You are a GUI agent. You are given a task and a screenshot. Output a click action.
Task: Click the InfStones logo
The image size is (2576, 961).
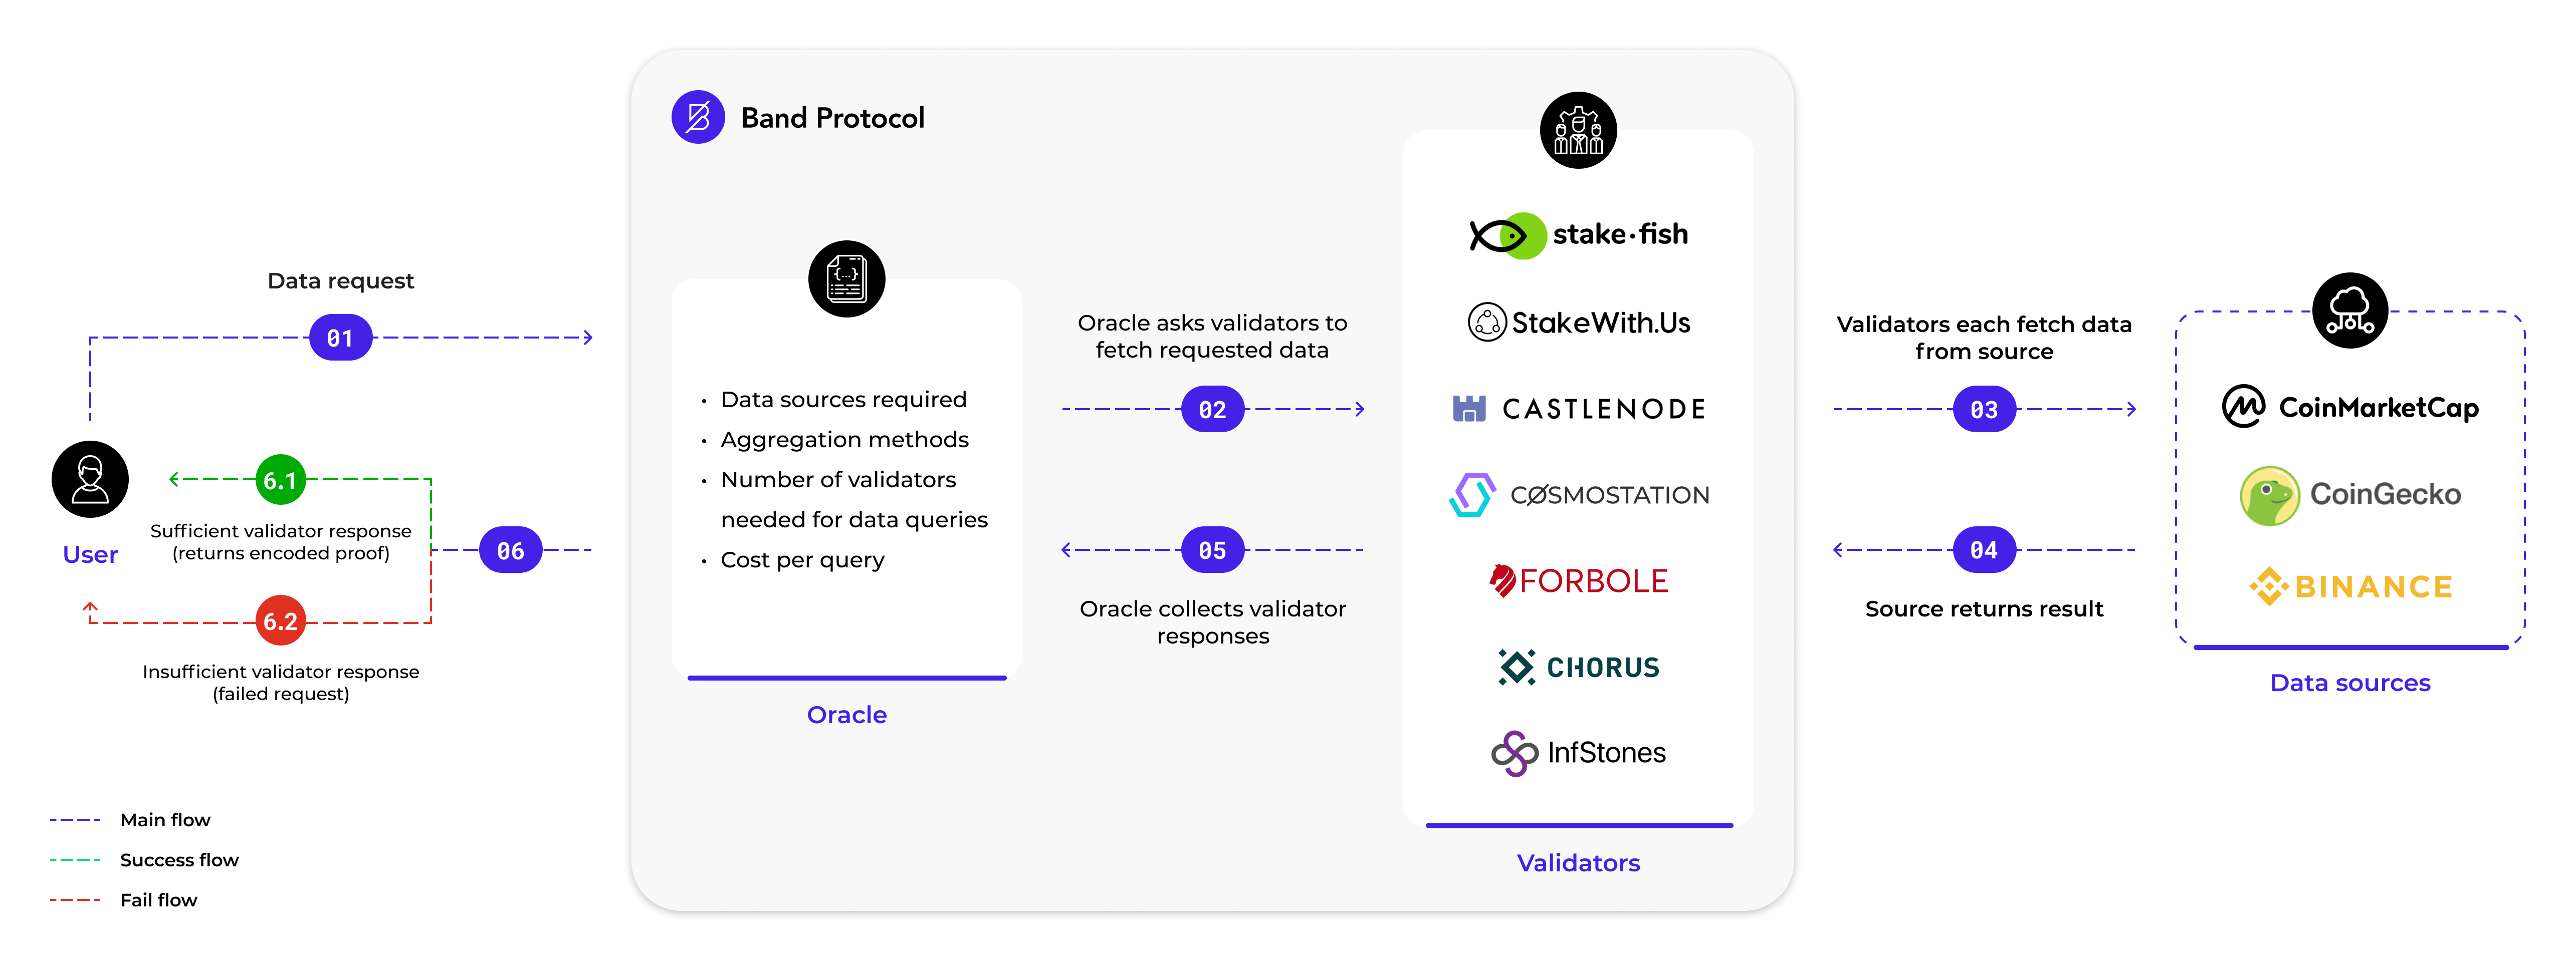tap(1578, 752)
